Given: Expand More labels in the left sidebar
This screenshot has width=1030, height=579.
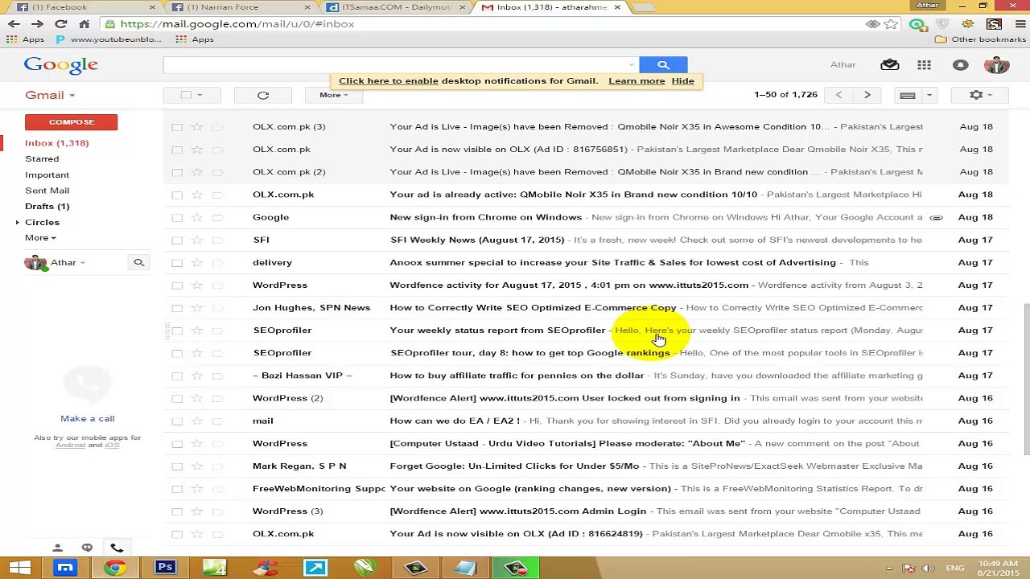Looking at the screenshot, I should click(40, 238).
